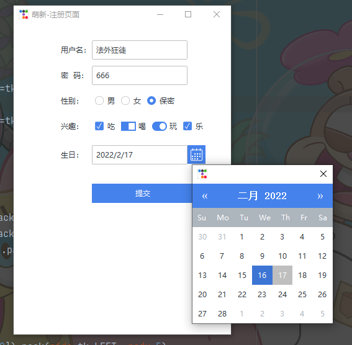Pick day 19 in the calendar
This screenshot has height=345, width=352.
click(322, 275)
